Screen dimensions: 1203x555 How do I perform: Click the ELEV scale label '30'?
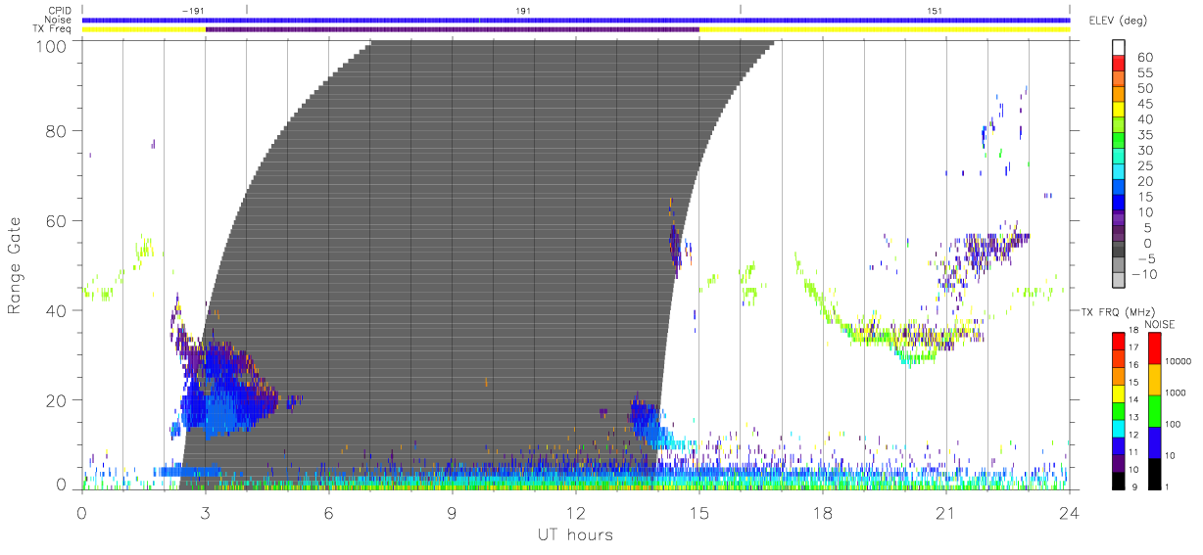click(x=1146, y=150)
